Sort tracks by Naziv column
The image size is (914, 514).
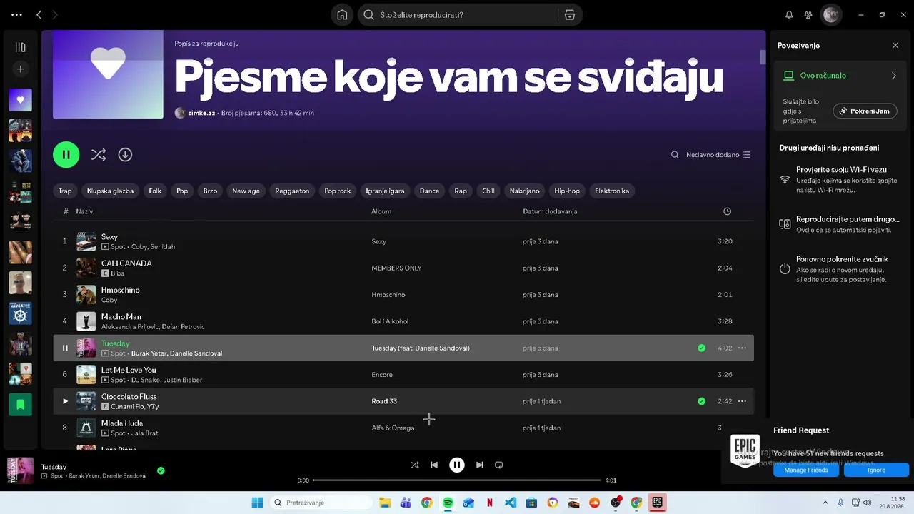(x=84, y=211)
